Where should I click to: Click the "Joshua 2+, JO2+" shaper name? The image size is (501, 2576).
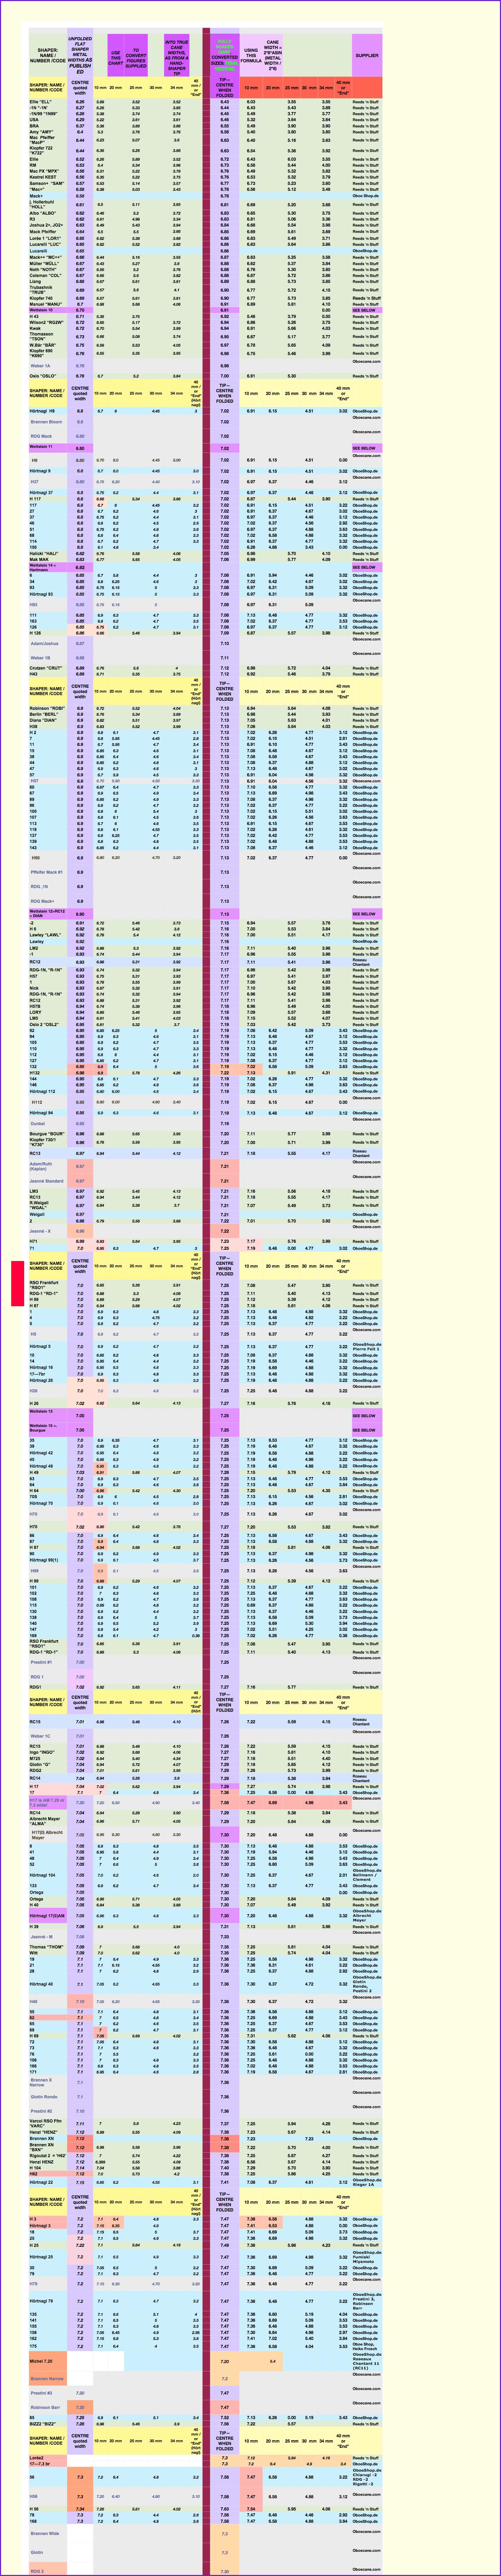[46, 225]
